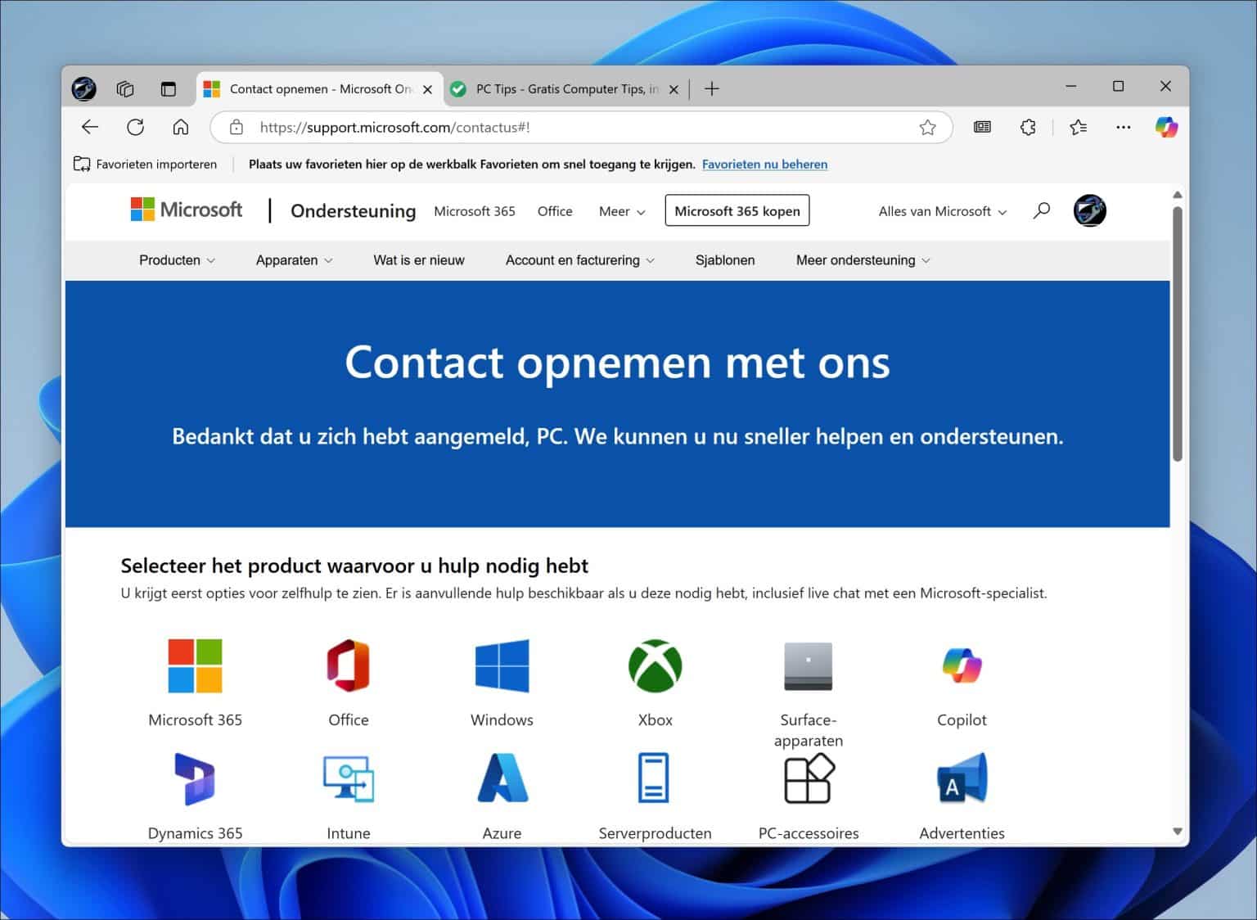Image resolution: width=1257 pixels, height=920 pixels.
Task: Expand the Alles van Microsoft menu
Action: [x=941, y=211]
